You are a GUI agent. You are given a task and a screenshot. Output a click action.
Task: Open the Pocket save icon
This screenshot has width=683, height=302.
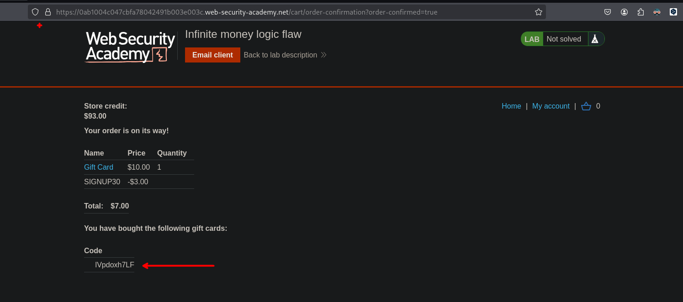pyautogui.click(x=608, y=12)
